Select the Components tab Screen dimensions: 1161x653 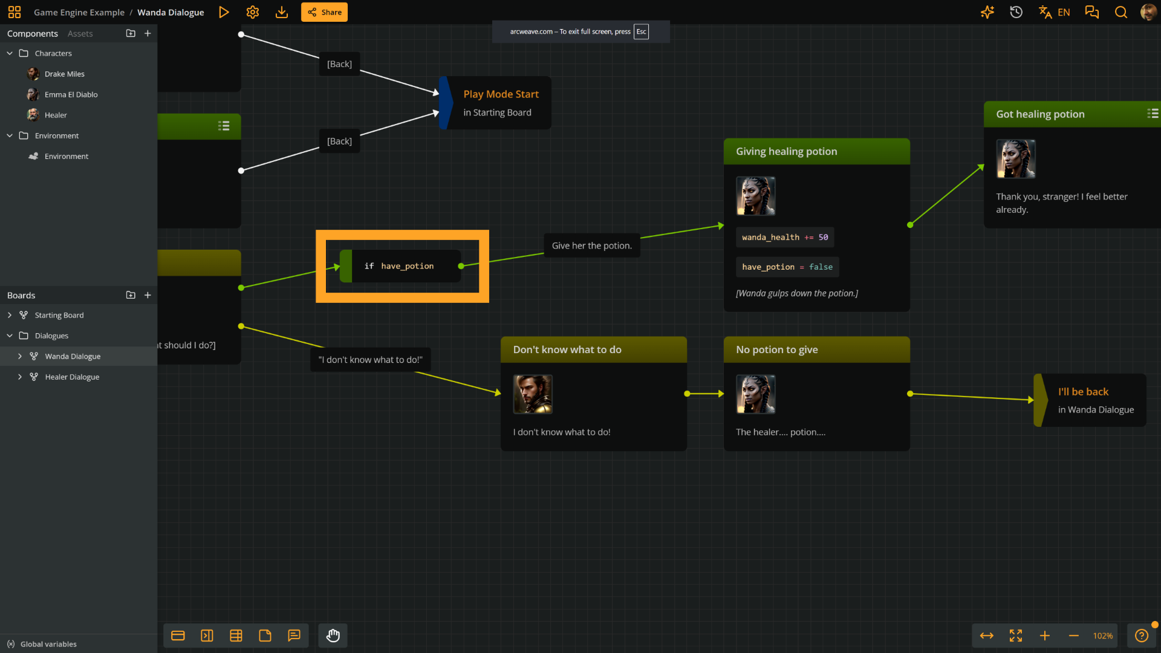click(x=33, y=34)
